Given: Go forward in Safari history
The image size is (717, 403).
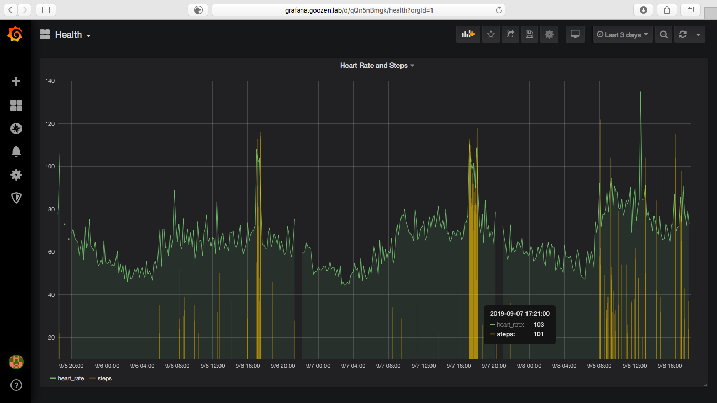Looking at the screenshot, I should [25, 9].
